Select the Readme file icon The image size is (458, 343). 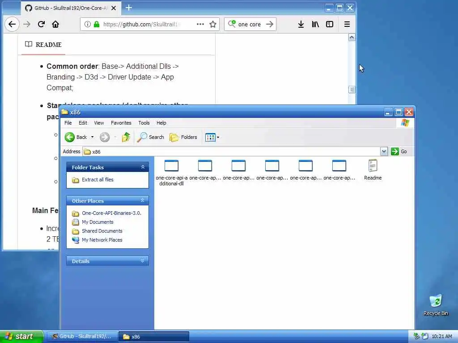coord(373,165)
